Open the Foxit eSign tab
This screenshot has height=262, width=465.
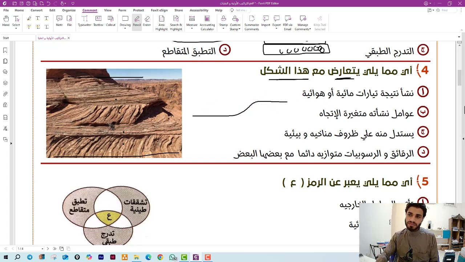(x=159, y=10)
